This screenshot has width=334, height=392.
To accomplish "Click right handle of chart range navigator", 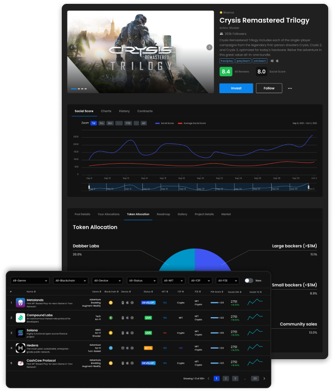I will point(308,187).
